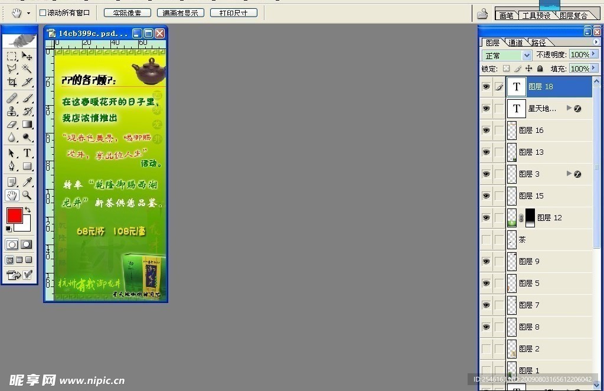Select the Gradient tool
Image resolution: width=604 pixels, height=391 pixels.
(27, 124)
